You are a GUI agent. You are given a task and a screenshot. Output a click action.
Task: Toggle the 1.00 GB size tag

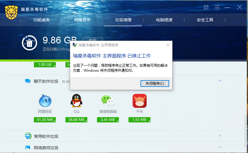tap(45, 65)
